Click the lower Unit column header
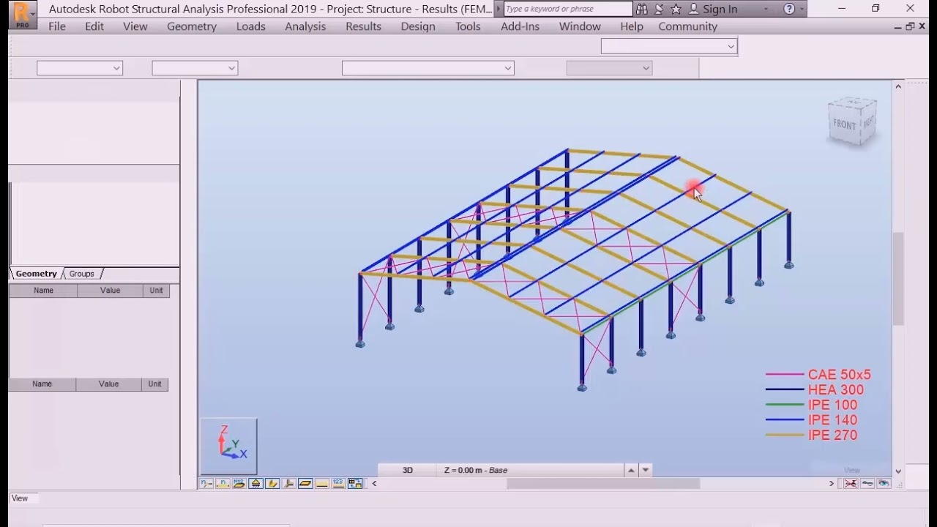The image size is (937, 527). coord(155,384)
